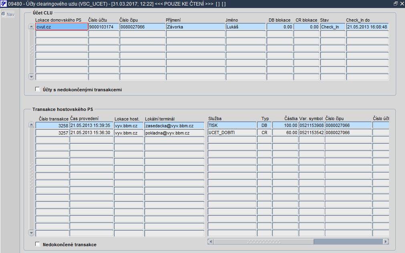405x253 pixels.
Task: Select service UCET_DOBITI cell
Action: (232, 133)
